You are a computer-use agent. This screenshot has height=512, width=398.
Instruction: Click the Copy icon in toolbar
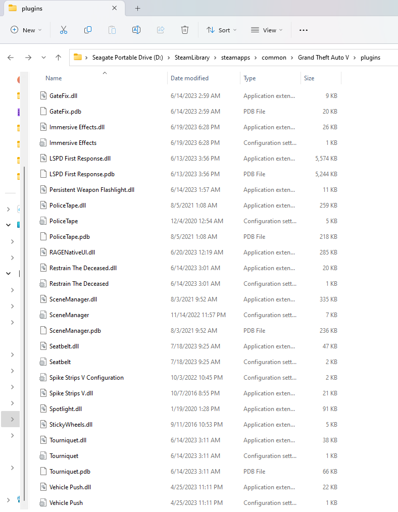coord(88,30)
